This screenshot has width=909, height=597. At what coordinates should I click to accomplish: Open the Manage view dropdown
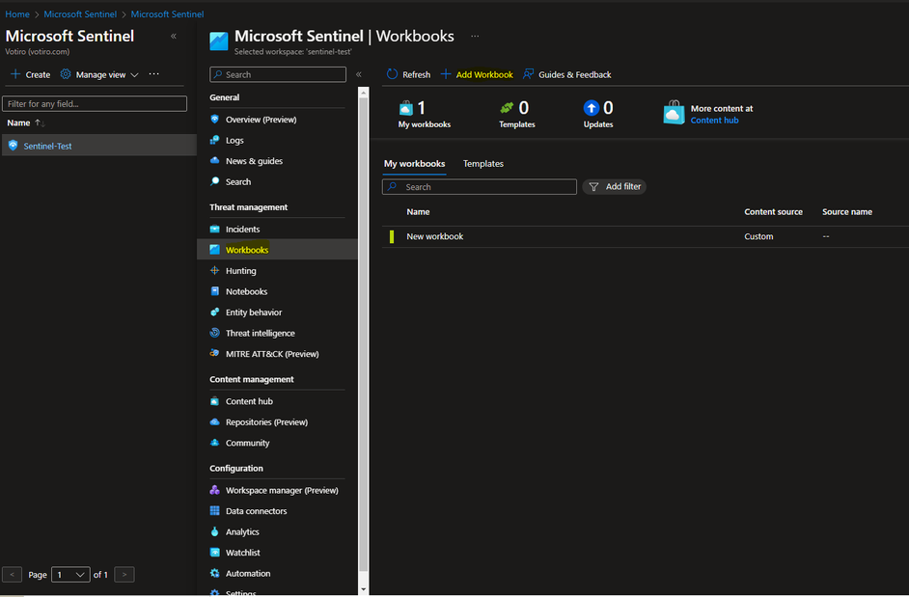tap(99, 75)
